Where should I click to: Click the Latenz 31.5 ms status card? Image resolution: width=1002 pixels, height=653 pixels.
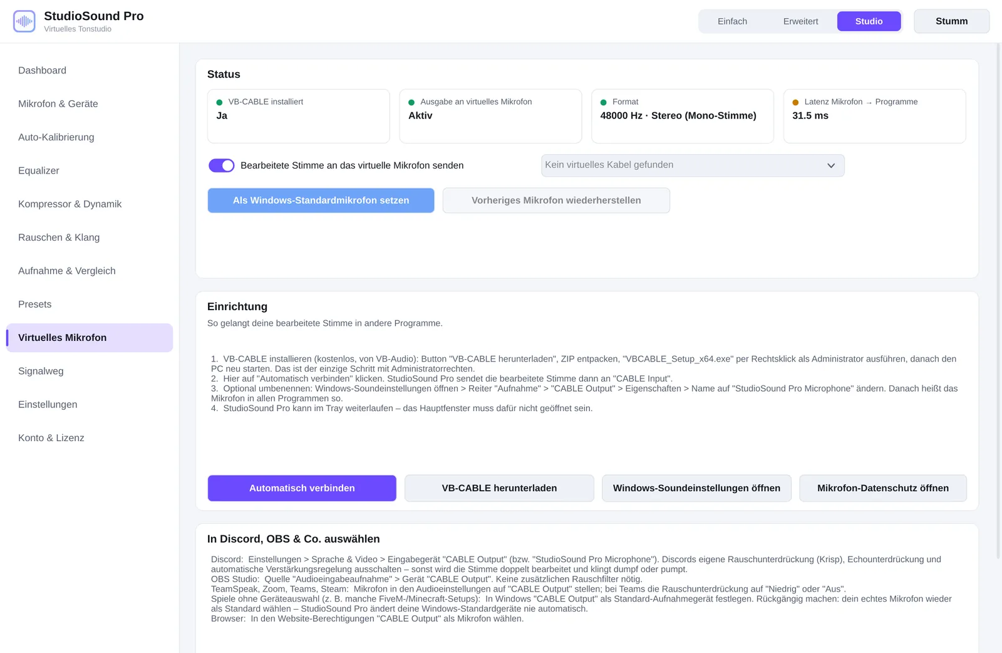coord(875,116)
